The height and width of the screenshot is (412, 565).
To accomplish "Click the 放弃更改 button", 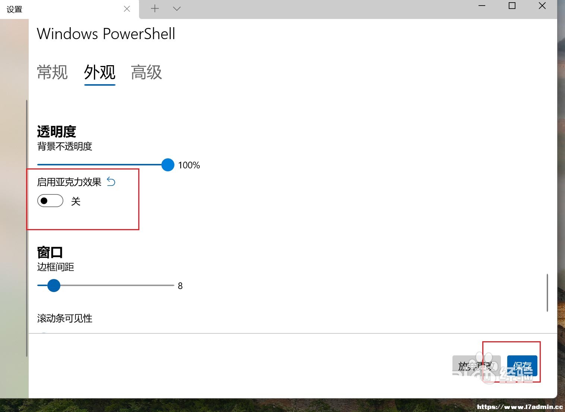I will click(x=477, y=366).
